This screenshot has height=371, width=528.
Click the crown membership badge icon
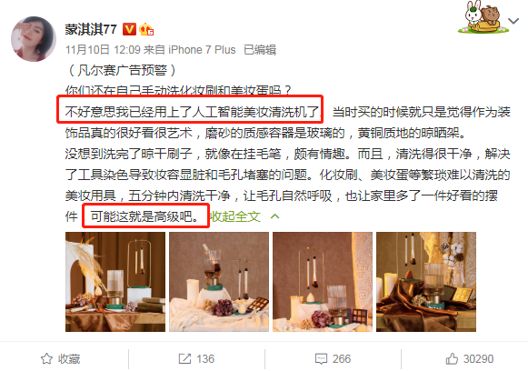coord(146,29)
